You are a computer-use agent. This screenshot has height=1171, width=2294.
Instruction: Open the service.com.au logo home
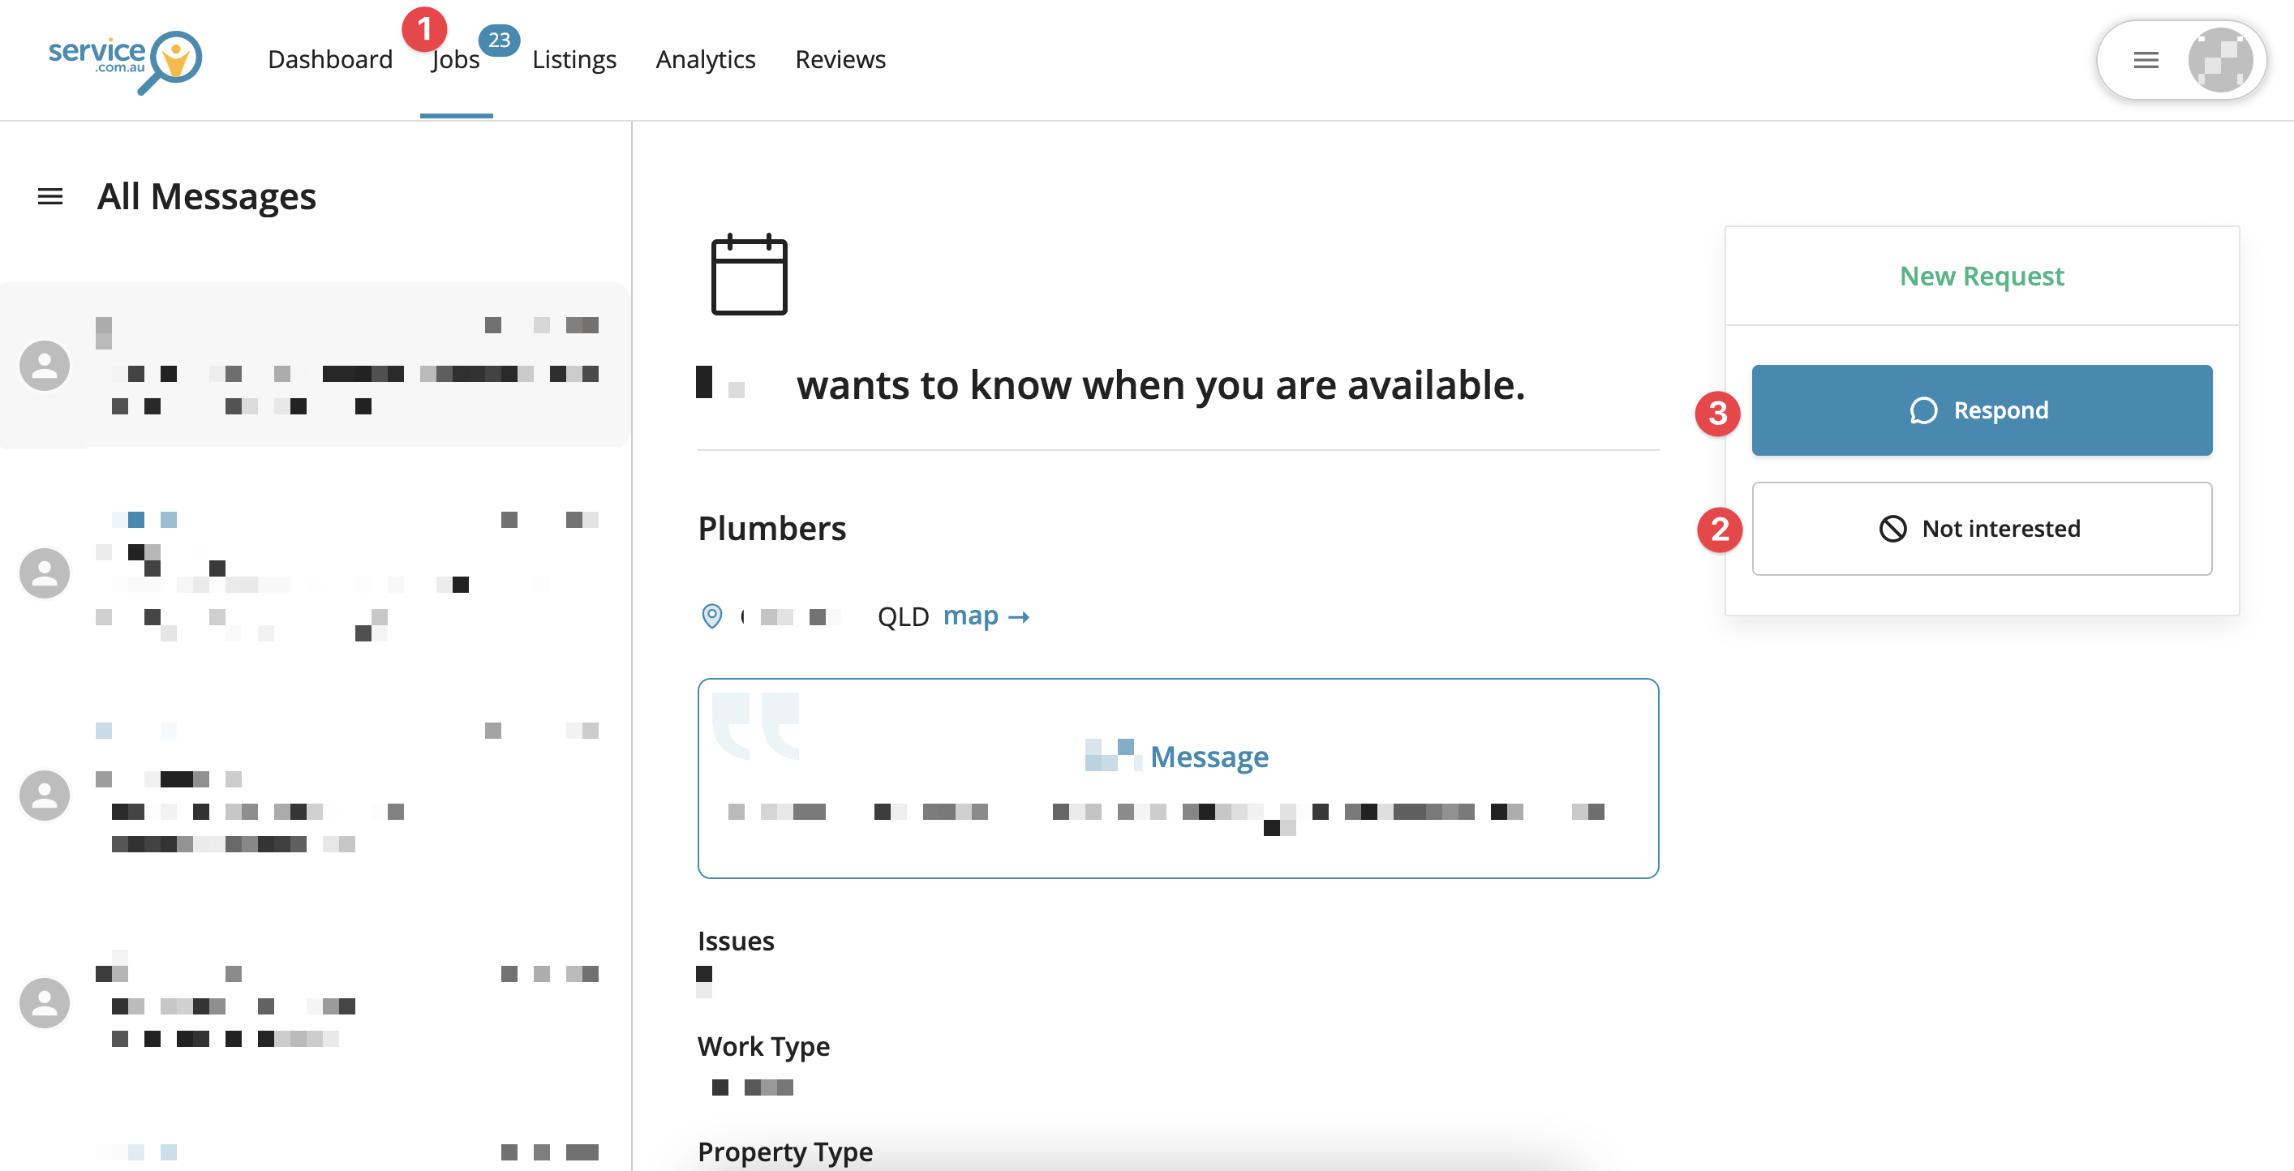click(126, 62)
